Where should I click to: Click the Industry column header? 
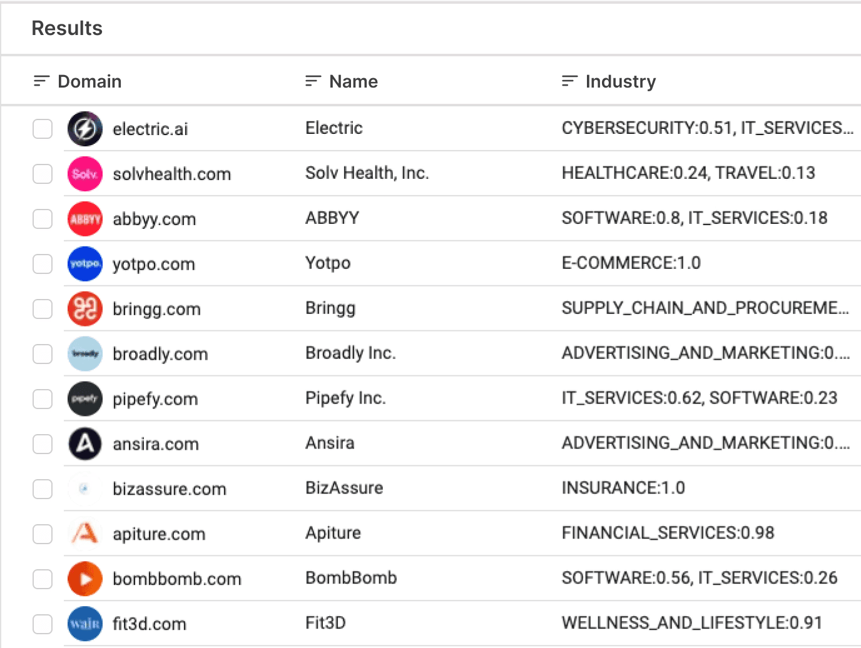coord(621,81)
